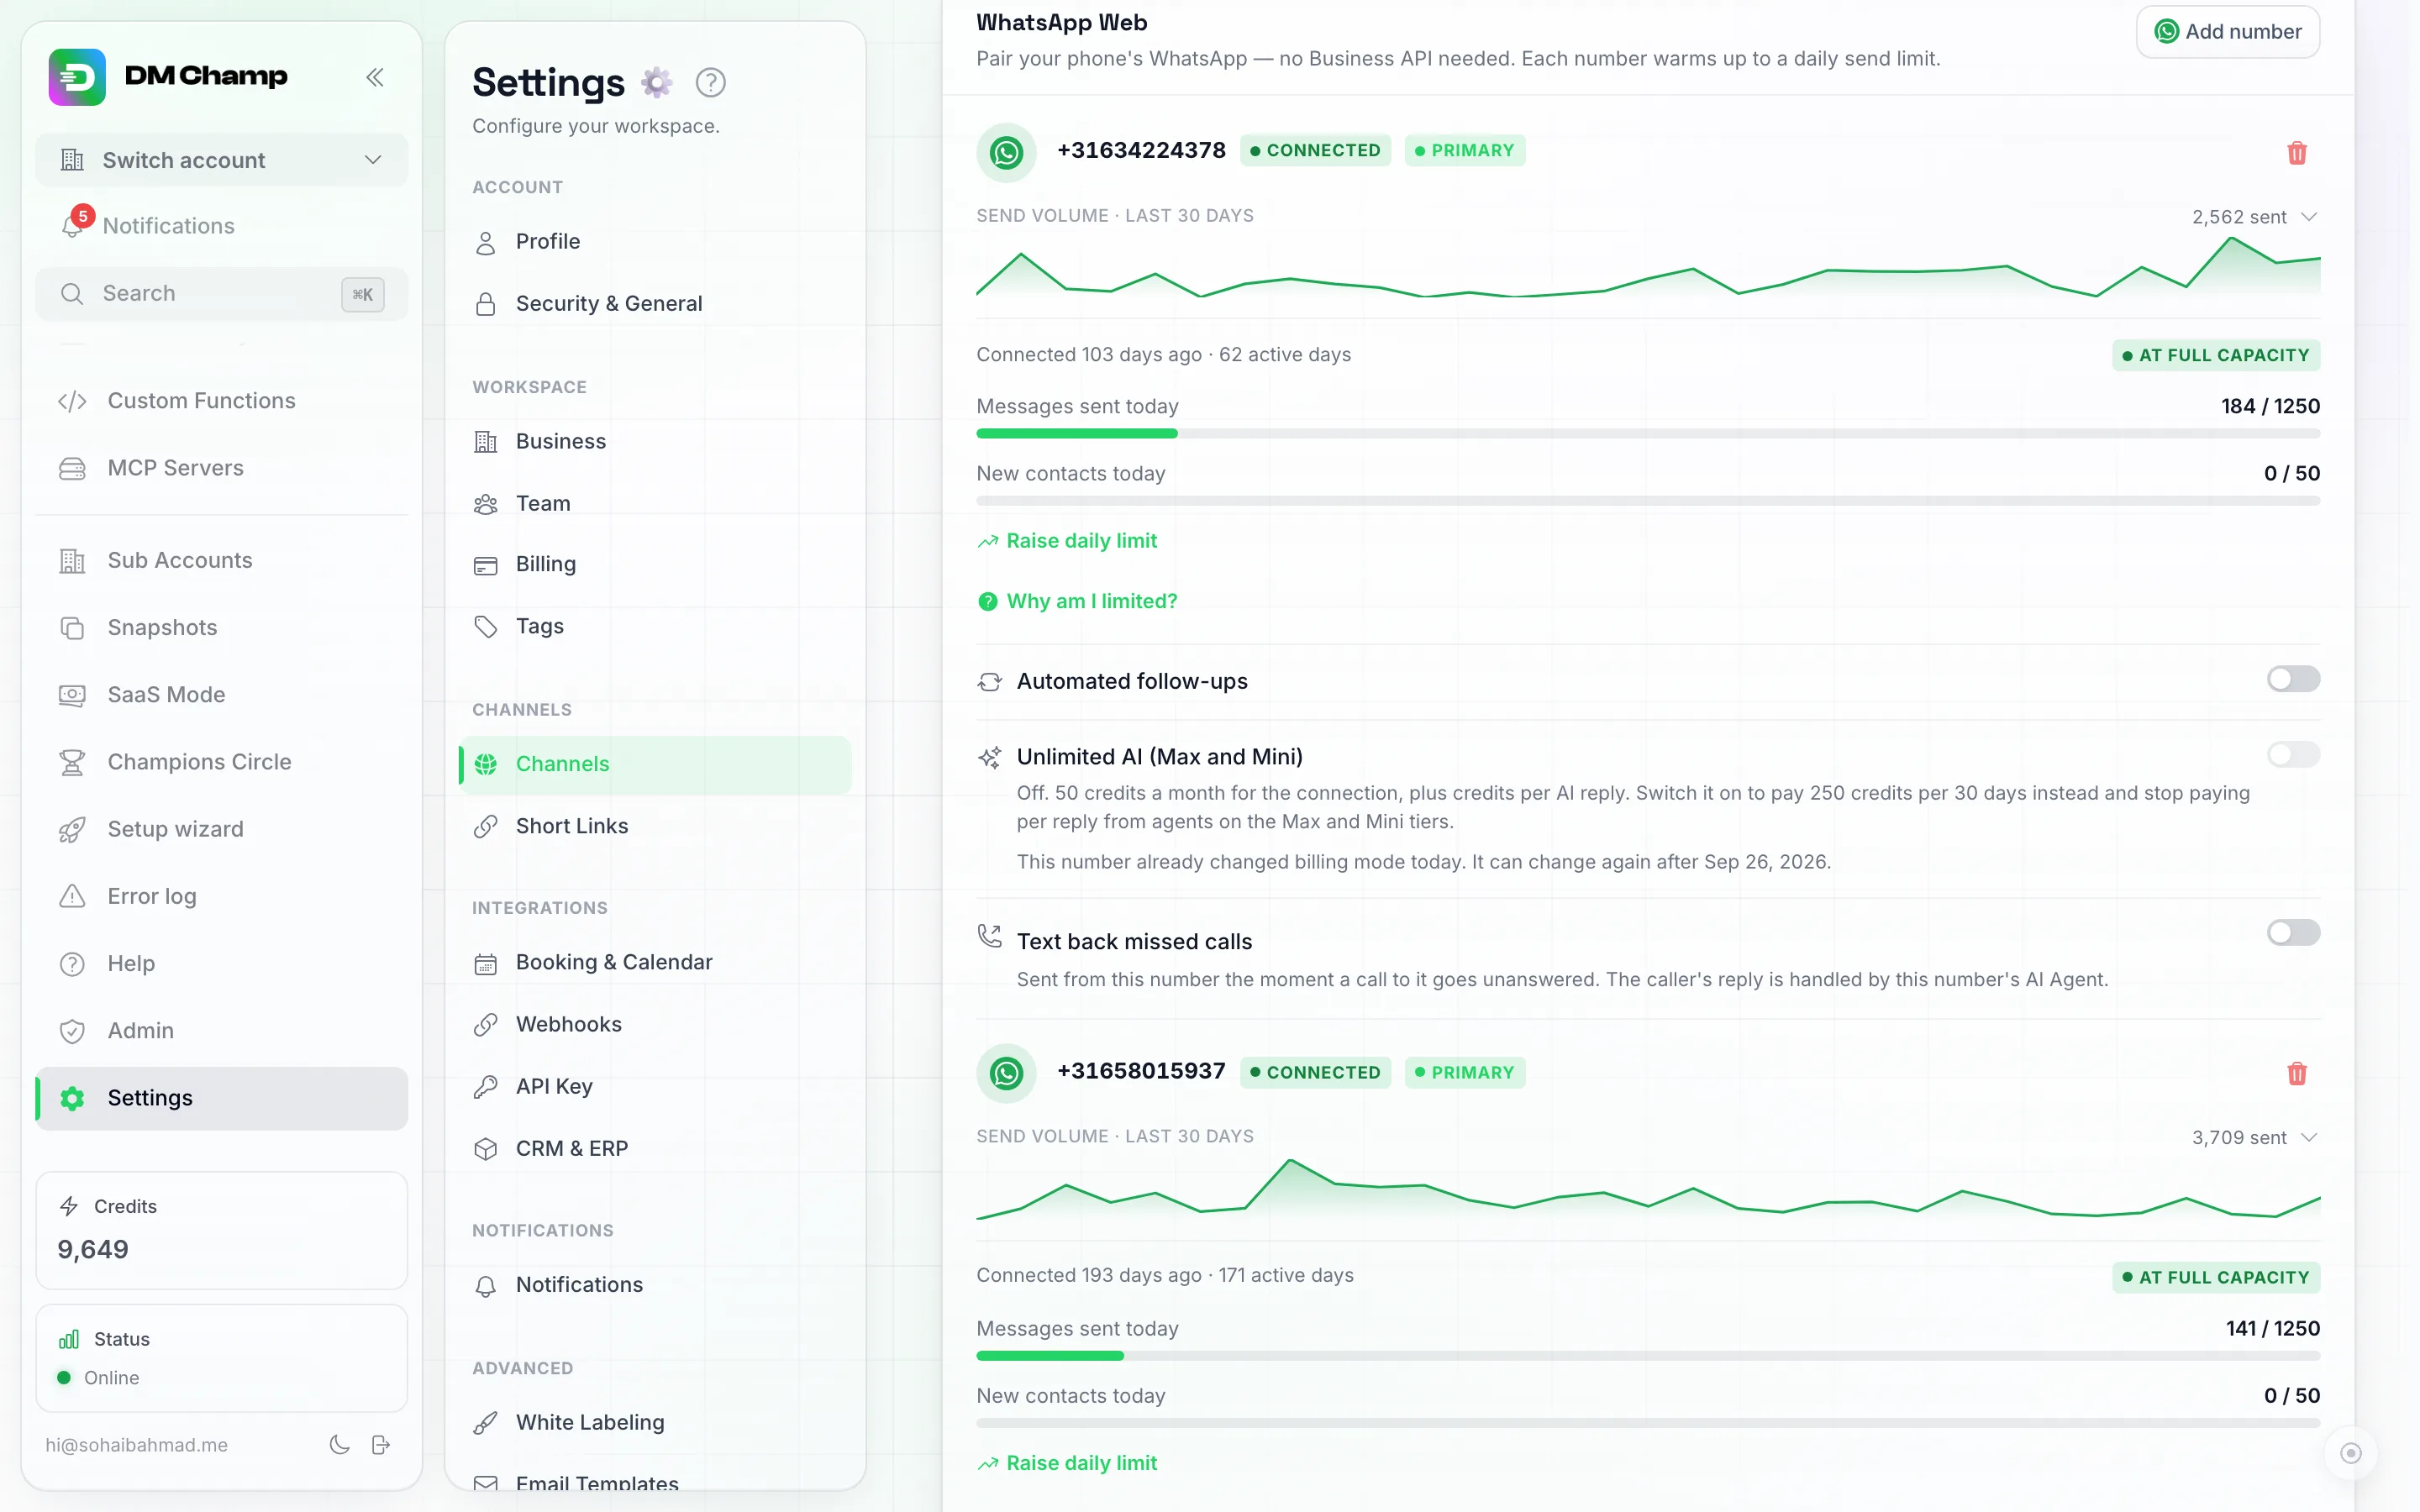The image size is (2420, 1512).
Task: Delete number +31634224378 with trash icon
Action: coord(2297,152)
